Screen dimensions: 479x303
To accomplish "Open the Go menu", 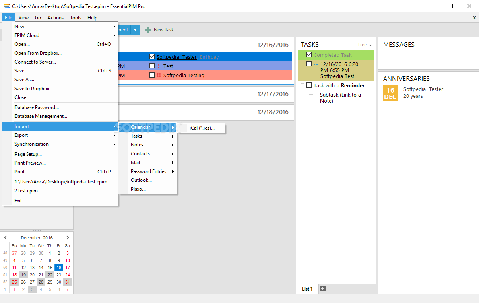I will pyautogui.click(x=38, y=18).
